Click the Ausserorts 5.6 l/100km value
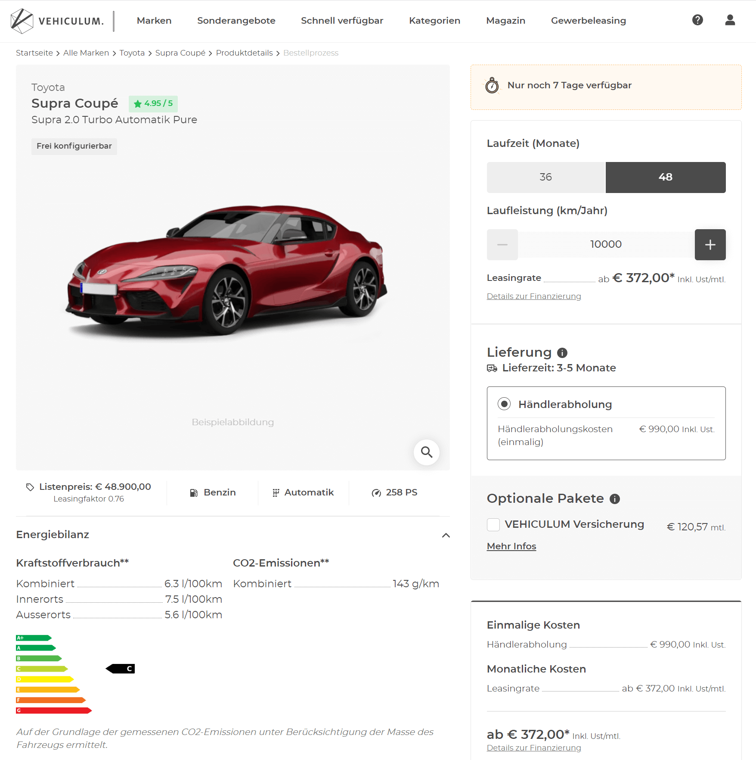Viewport: 756px width, 760px height. tap(193, 615)
